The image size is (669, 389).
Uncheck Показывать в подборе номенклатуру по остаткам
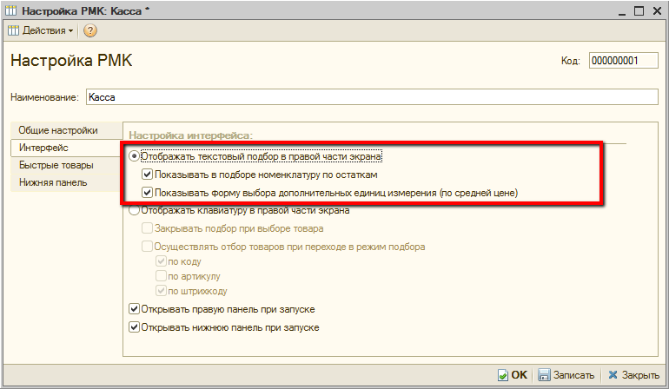(x=148, y=175)
